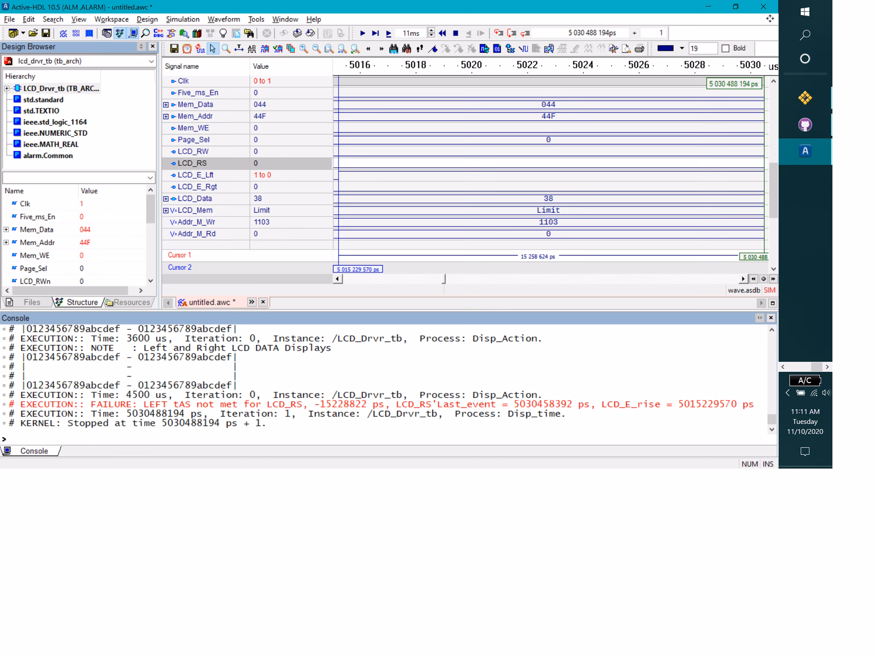Run the simulation with the play icon
Screen dimensions: 874x656
pyautogui.click(x=362, y=33)
